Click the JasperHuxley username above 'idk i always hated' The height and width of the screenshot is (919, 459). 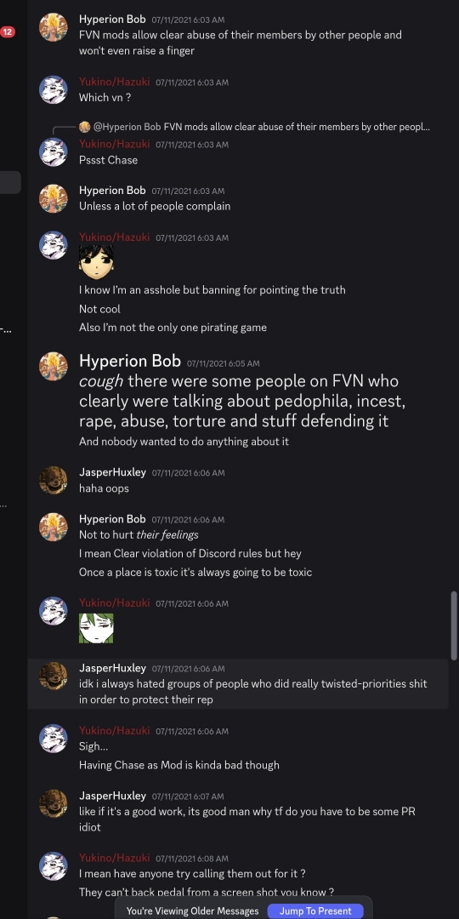click(112, 668)
